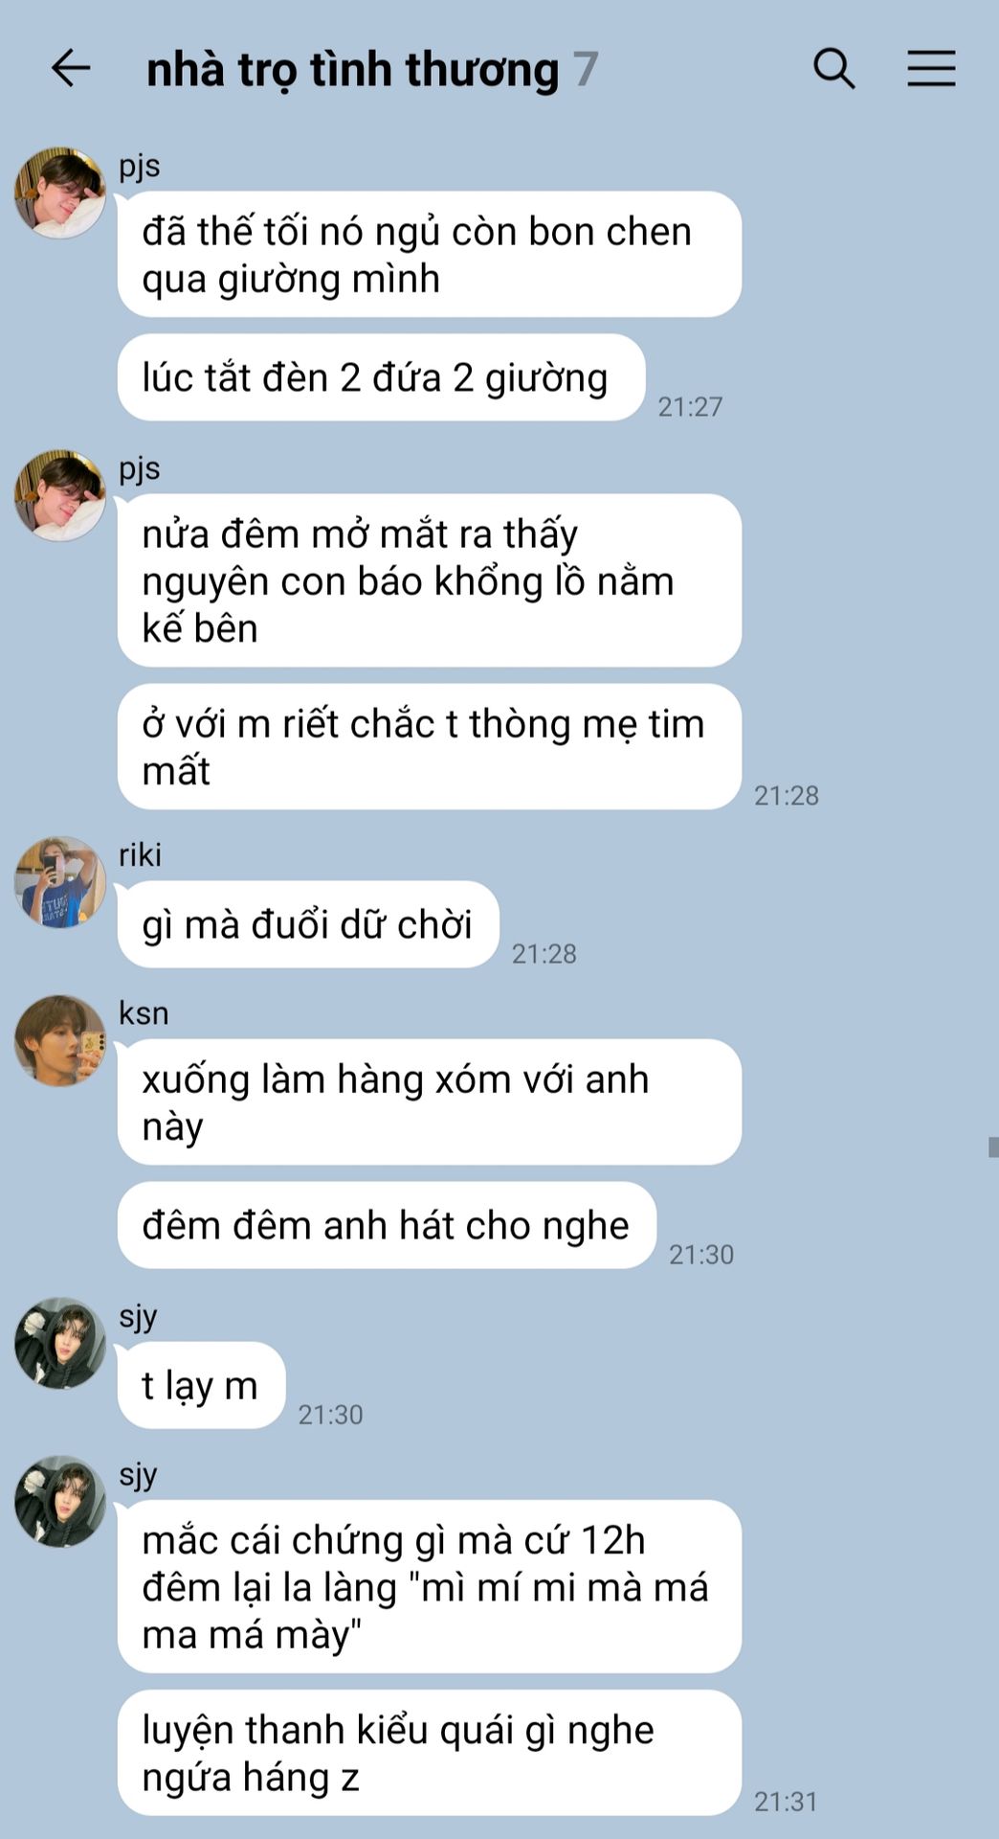Open ksn's profile avatar
The height and width of the screenshot is (1839, 999).
click(x=60, y=1040)
